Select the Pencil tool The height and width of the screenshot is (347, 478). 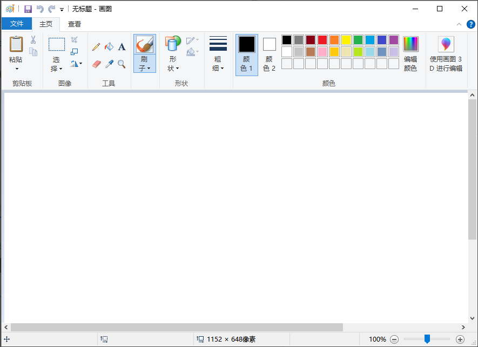[x=96, y=46]
